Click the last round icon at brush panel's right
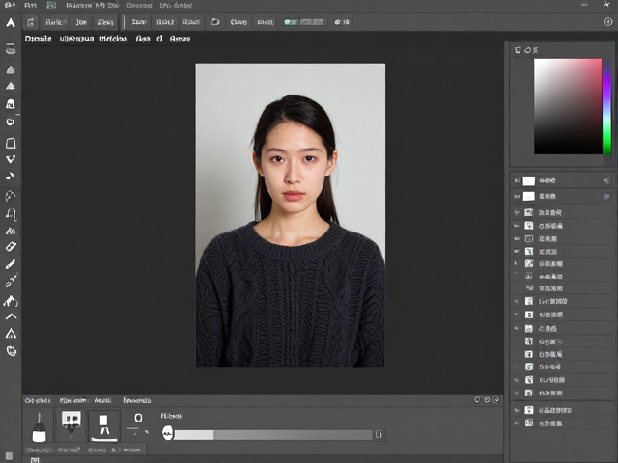This screenshot has width=618, height=463. [496, 400]
